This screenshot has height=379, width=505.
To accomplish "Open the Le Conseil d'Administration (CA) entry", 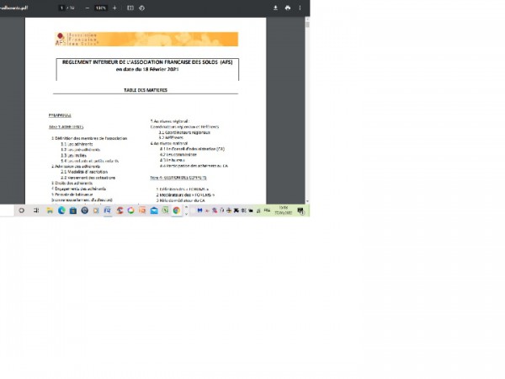I will [193, 149].
